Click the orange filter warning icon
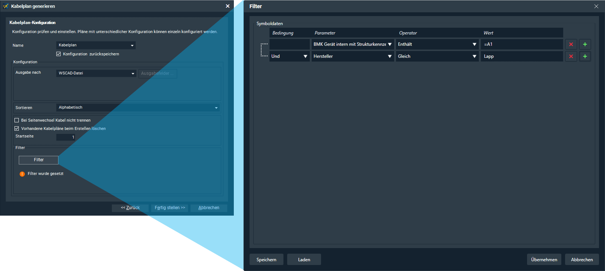The image size is (605, 271). 22,174
